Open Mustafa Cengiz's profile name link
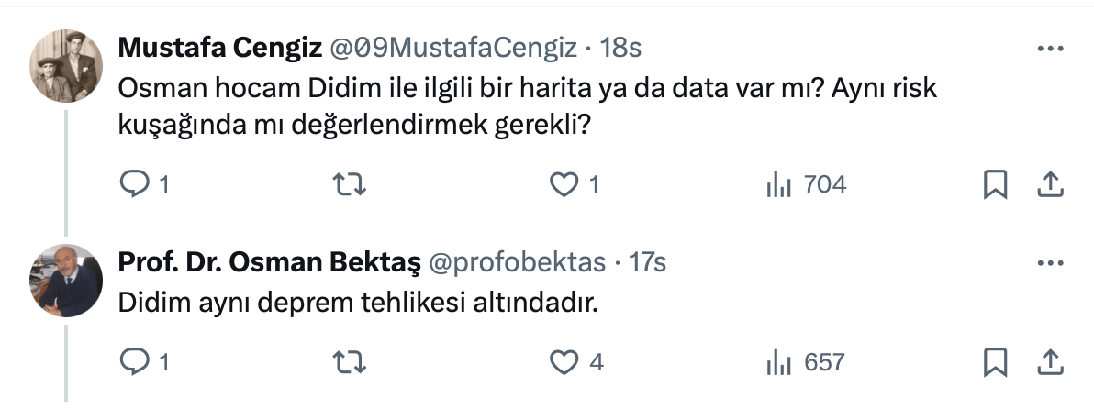This screenshot has width=1094, height=409. pyautogui.click(x=220, y=48)
